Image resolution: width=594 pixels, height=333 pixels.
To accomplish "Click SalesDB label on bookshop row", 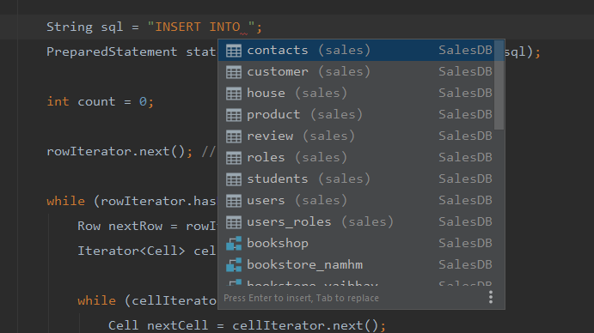I will click(465, 244).
